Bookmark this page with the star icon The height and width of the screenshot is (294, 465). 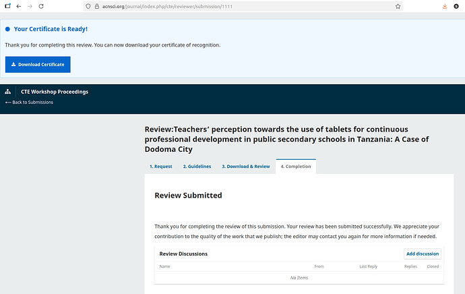coord(398,6)
